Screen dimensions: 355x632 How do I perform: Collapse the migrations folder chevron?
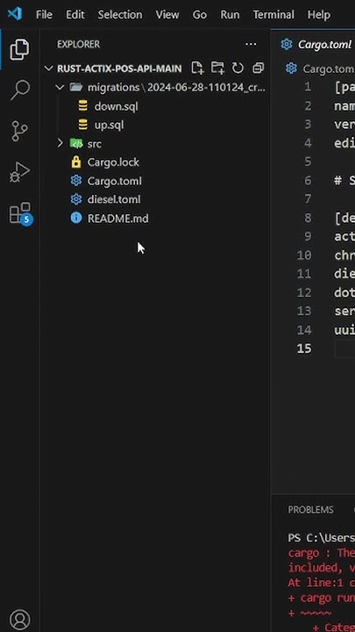pos(60,88)
